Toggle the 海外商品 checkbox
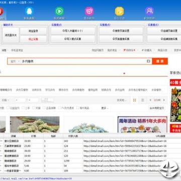181x181 pixels. tap(77, 108)
